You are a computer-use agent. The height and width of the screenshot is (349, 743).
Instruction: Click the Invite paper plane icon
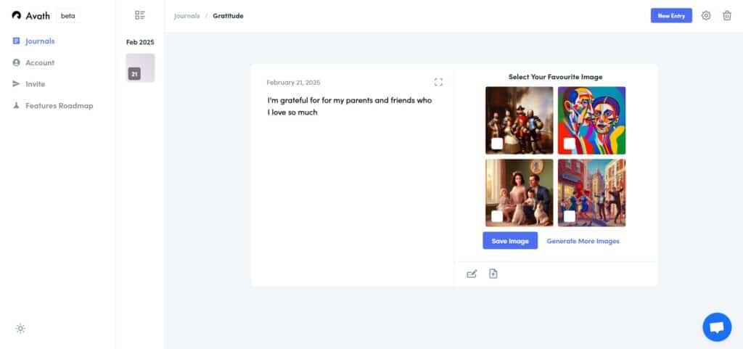[x=17, y=84]
